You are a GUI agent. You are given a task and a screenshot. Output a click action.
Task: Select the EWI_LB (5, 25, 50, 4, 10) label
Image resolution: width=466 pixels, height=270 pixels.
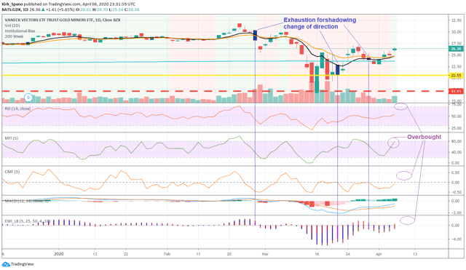click(28, 221)
